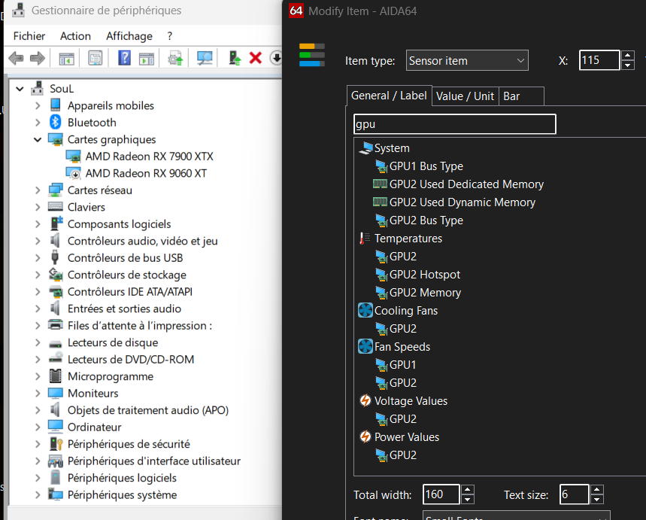Click the Contrôleurs de bus USB icon

click(x=55, y=257)
